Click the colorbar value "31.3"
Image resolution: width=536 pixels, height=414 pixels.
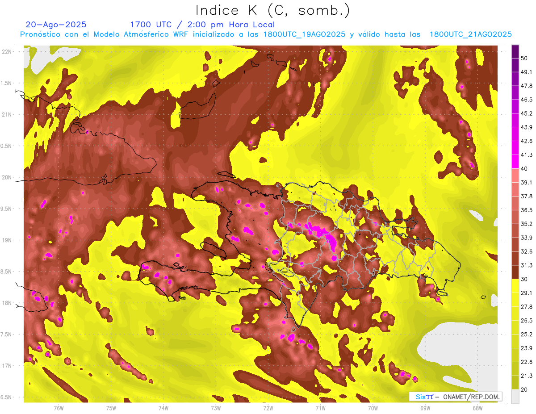pyautogui.click(x=527, y=265)
